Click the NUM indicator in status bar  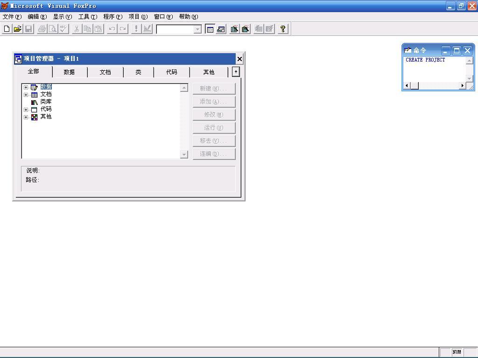[457, 352]
